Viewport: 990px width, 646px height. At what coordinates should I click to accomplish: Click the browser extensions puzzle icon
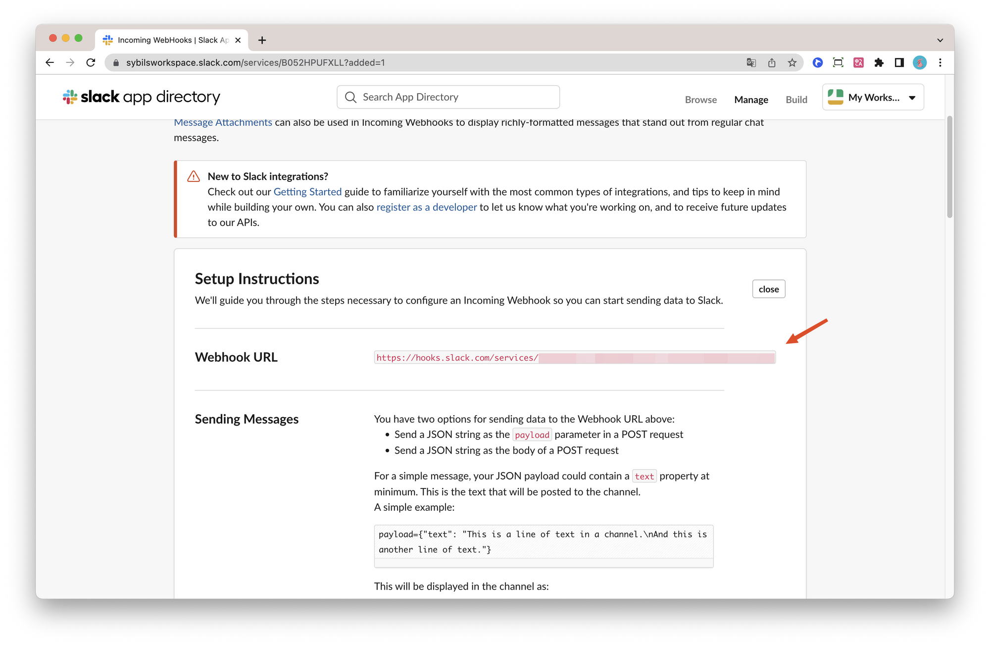[879, 63]
